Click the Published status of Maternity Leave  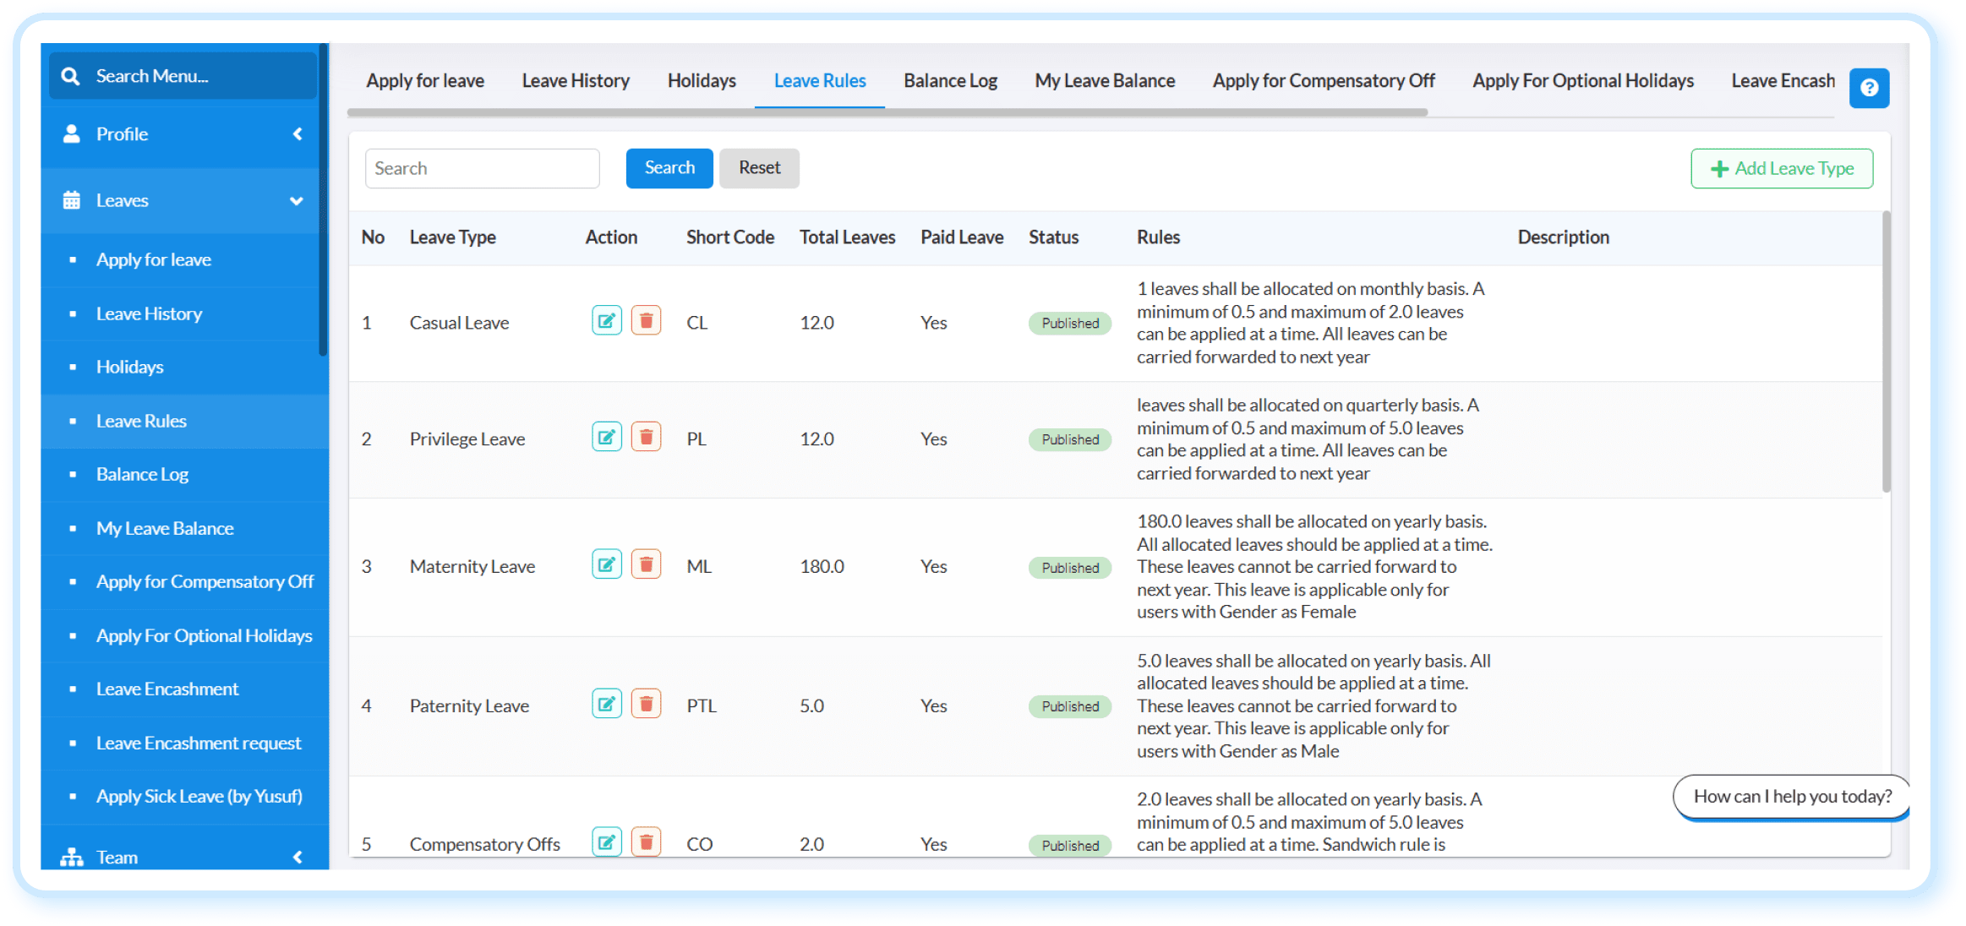[1069, 568]
